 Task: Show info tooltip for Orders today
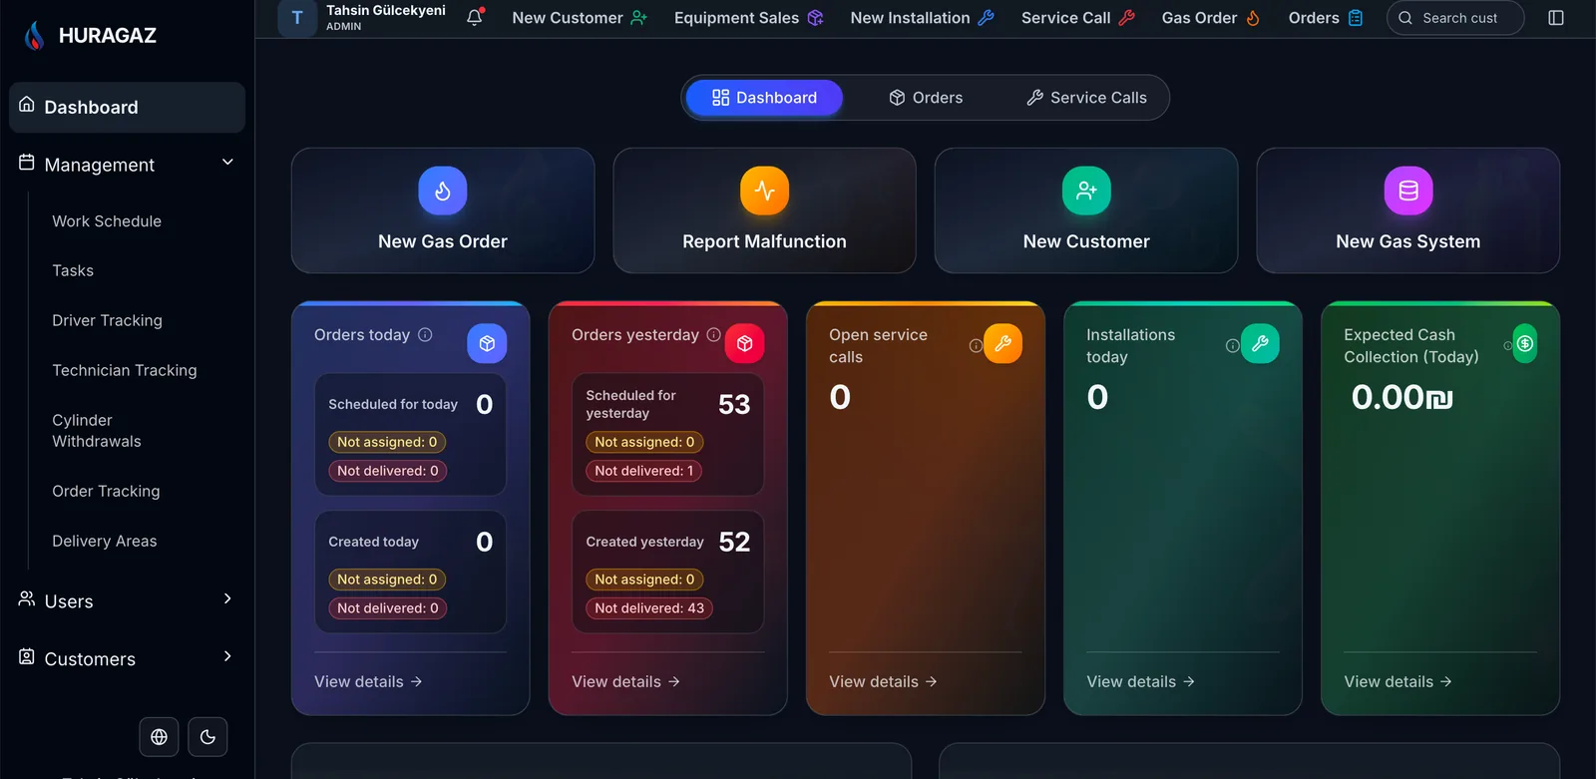(425, 335)
